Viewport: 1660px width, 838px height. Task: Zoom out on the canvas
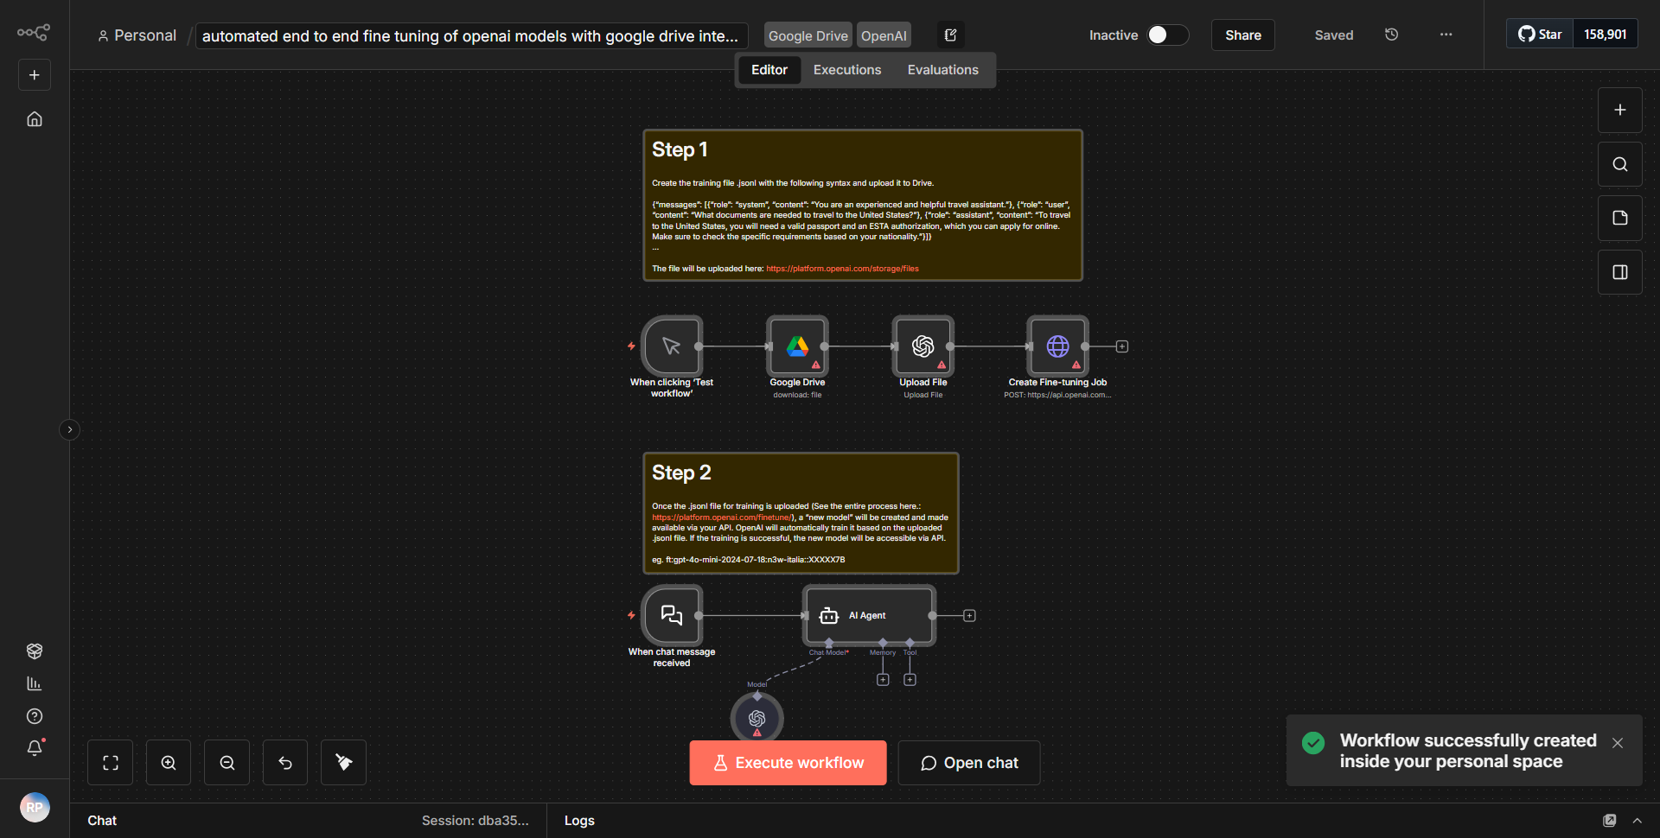227,762
